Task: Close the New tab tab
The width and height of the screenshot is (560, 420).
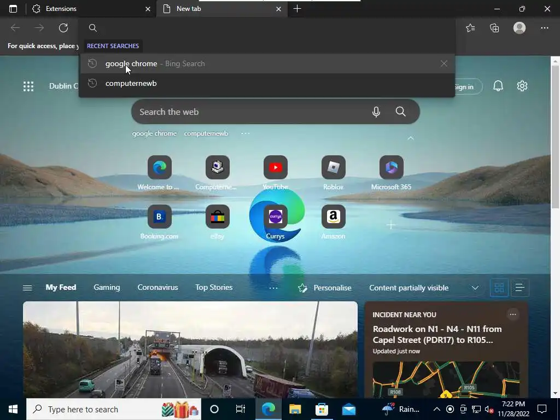Action: pos(278,9)
